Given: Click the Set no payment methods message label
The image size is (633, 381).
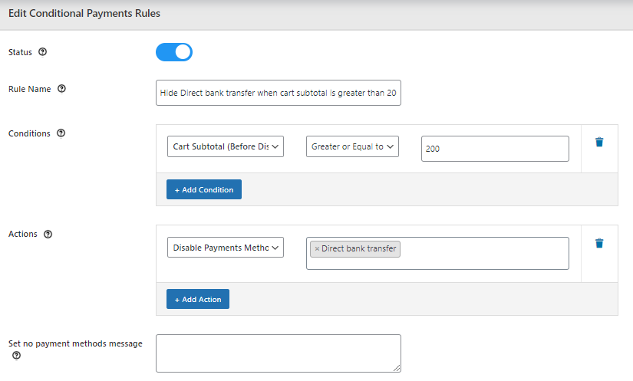Looking at the screenshot, I should coord(75,343).
